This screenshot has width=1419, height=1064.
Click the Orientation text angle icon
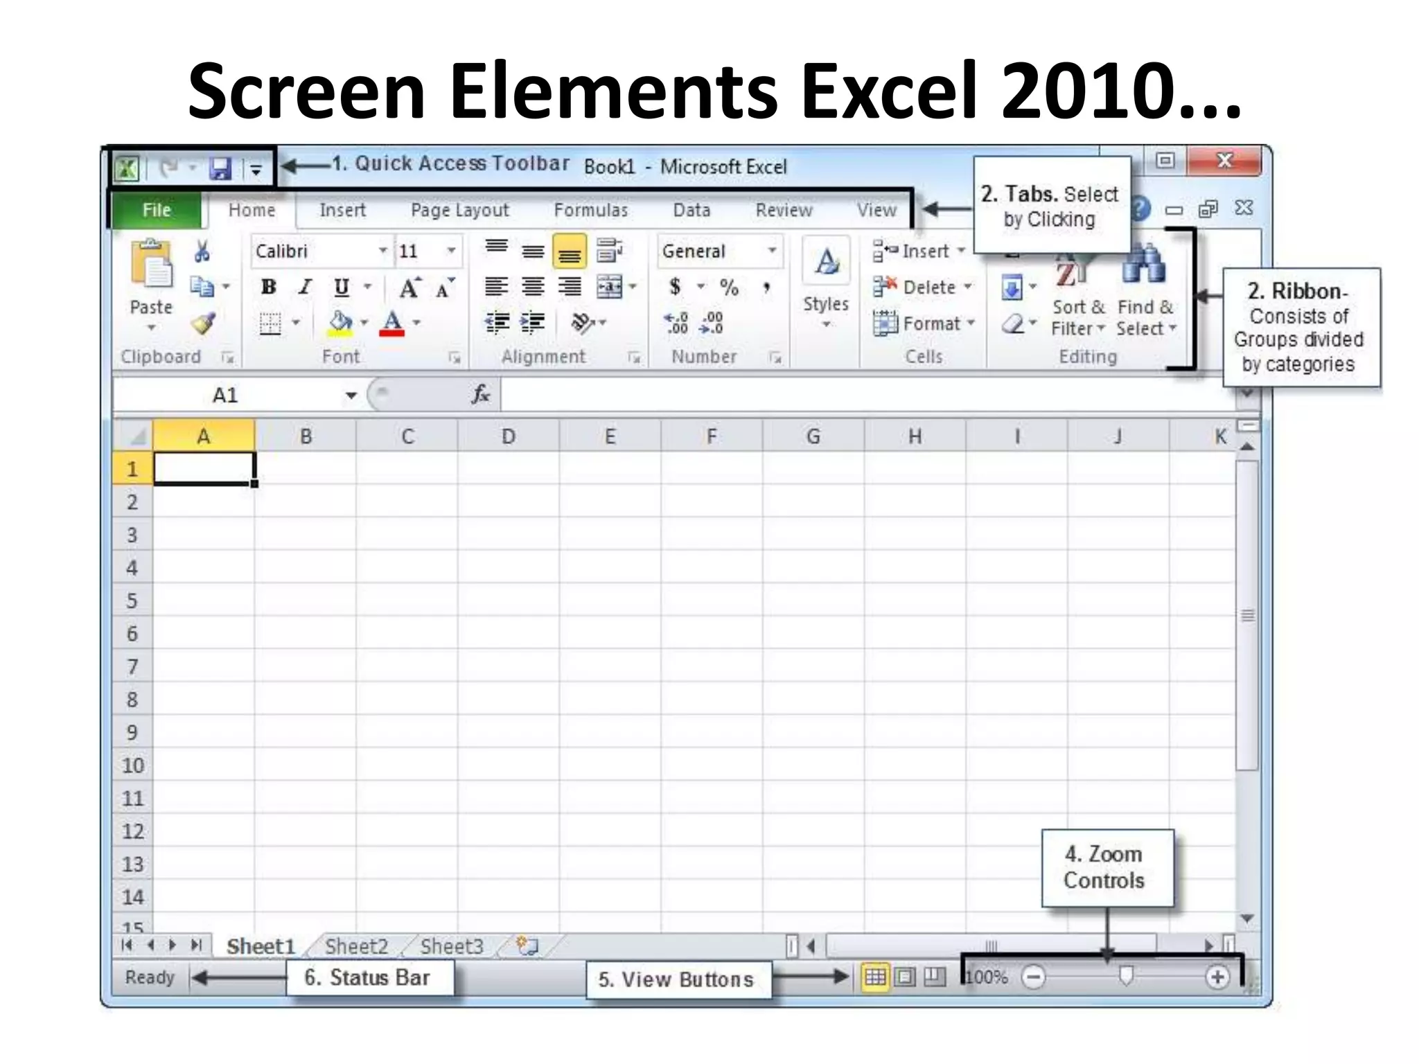pyautogui.click(x=583, y=323)
